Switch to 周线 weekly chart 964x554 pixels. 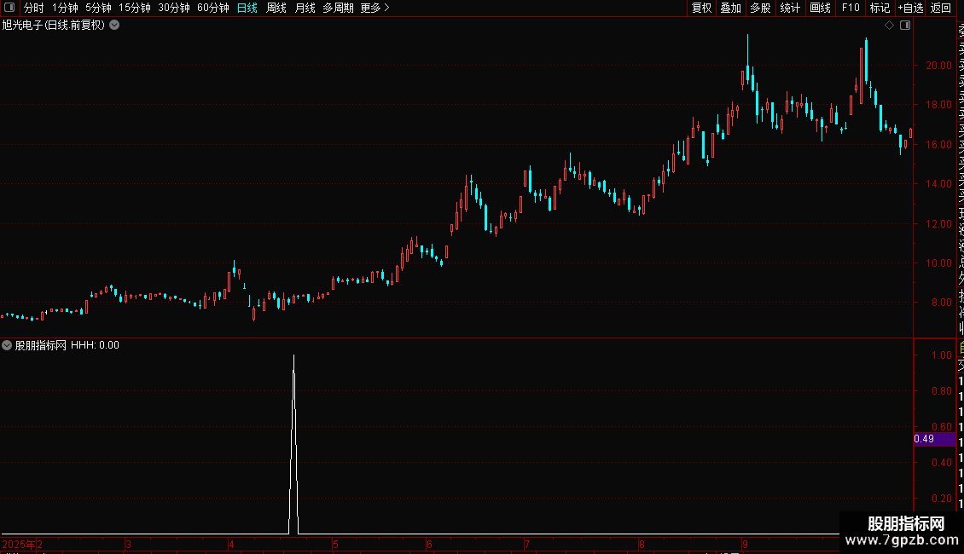tap(276, 8)
